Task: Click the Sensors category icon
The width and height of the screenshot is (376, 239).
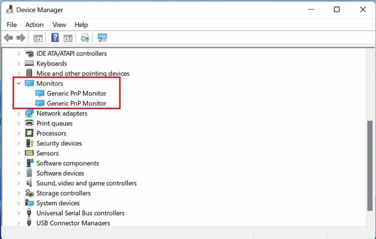Action: pos(29,153)
